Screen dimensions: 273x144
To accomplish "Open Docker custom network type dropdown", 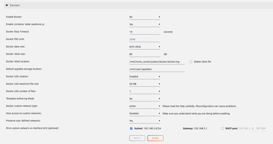I will [x=144, y=106].
